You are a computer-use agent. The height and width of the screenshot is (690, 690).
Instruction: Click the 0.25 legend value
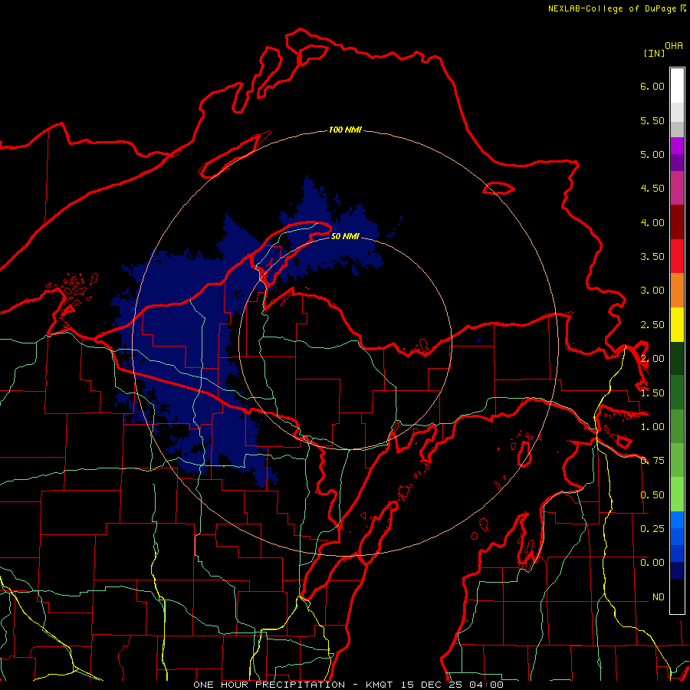(x=652, y=528)
